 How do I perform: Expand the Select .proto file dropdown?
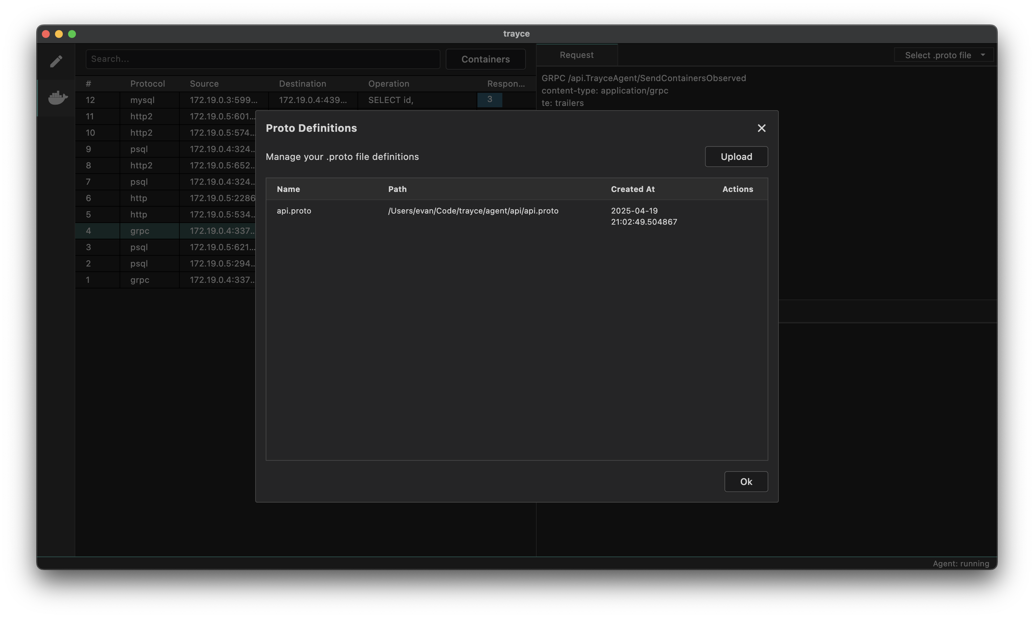coord(944,55)
